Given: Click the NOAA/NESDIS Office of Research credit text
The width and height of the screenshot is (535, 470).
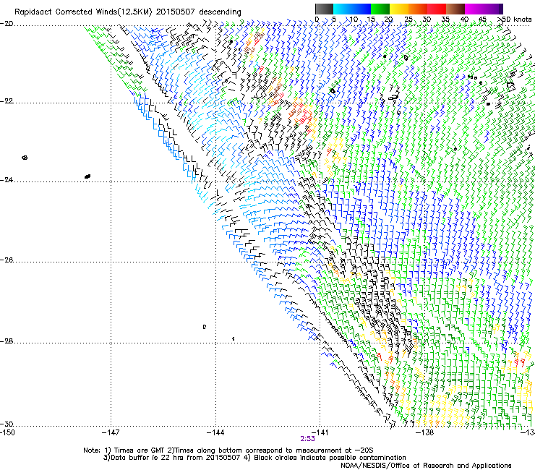Looking at the screenshot, I should (x=426, y=466).
